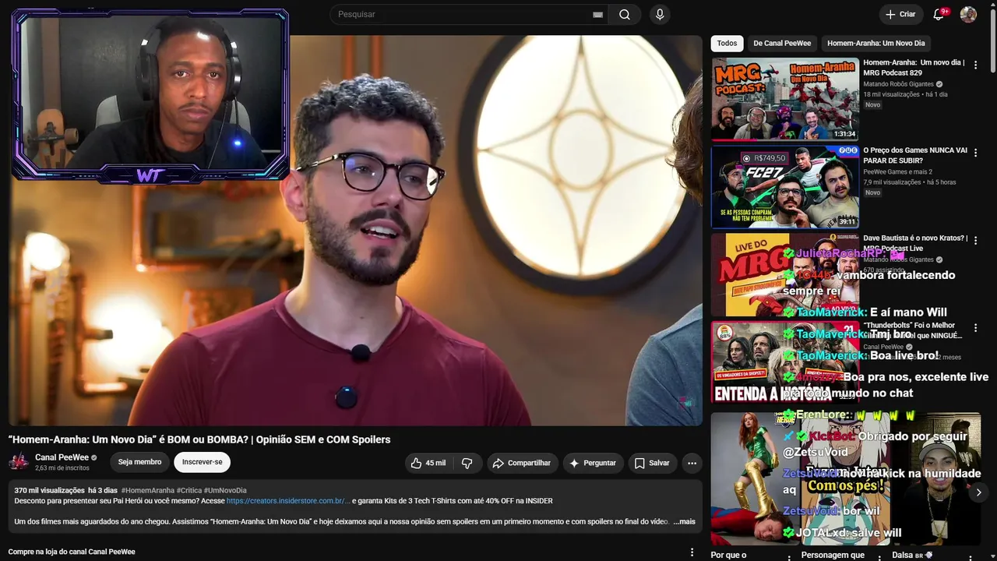997x561 pixels.
Task: Save the video with Salvar
Action: [x=652, y=463]
